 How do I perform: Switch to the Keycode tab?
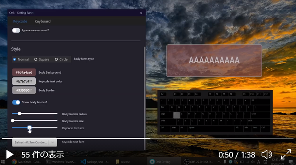click(x=20, y=21)
